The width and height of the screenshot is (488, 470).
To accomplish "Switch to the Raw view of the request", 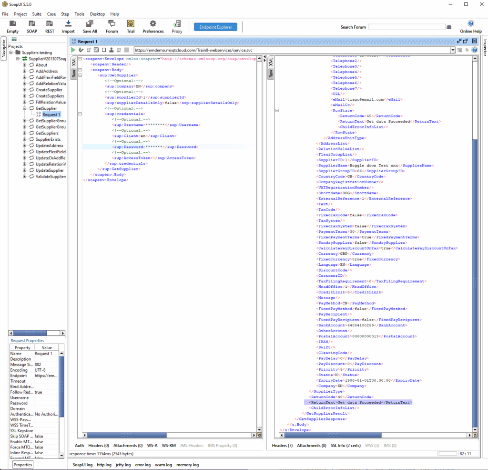I will click(x=74, y=73).
